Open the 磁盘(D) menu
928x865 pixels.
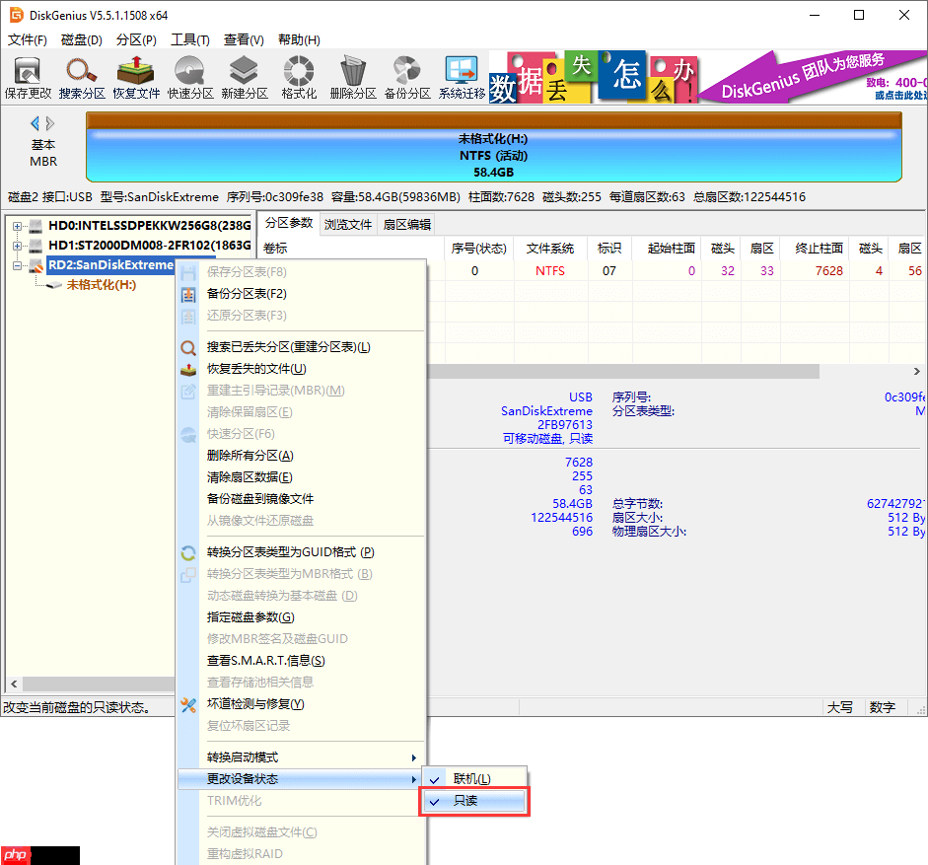80,40
